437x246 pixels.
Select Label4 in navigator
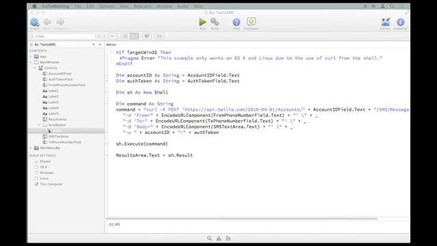(x=53, y=108)
